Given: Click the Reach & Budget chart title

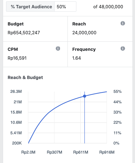Looking at the screenshot, I should [25, 78].
